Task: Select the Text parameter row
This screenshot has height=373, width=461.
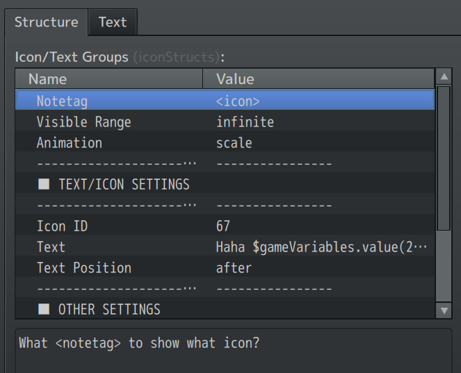Action: pos(51,247)
